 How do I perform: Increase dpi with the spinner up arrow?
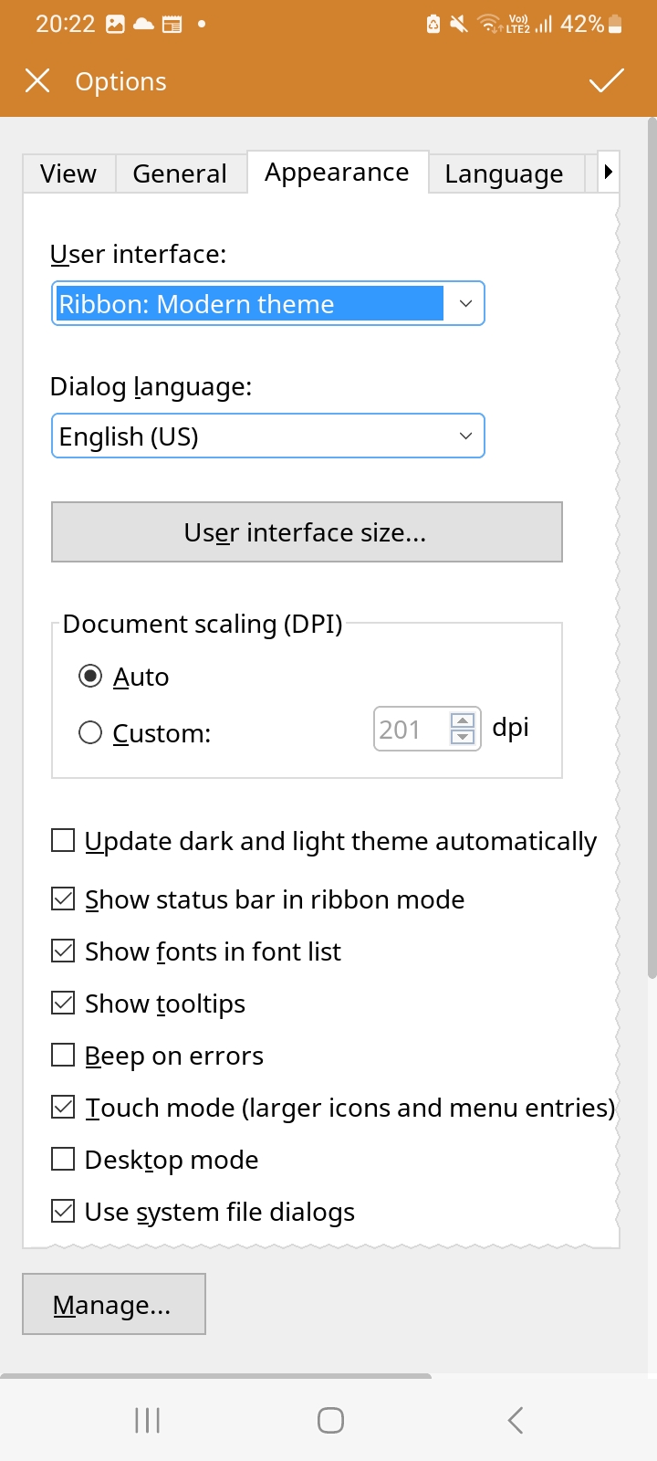tap(463, 720)
